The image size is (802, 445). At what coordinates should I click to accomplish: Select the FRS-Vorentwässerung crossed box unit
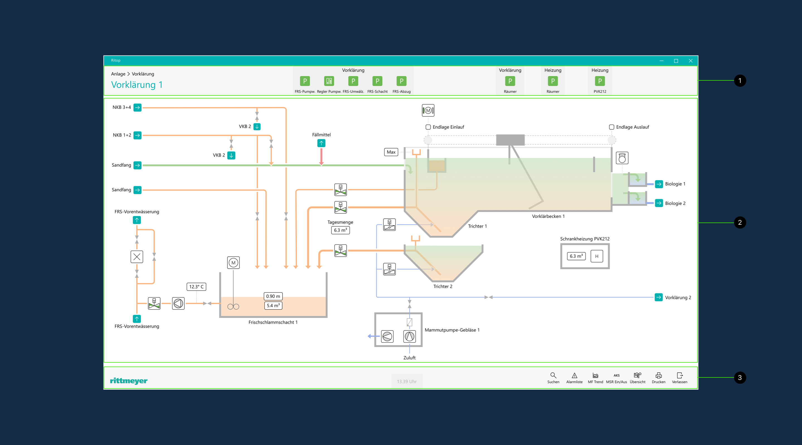pyautogui.click(x=137, y=257)
